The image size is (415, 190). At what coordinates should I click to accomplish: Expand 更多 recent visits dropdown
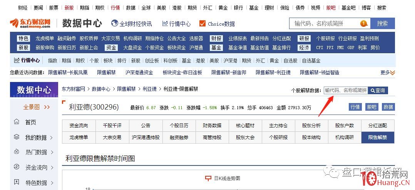pos(387,72)
